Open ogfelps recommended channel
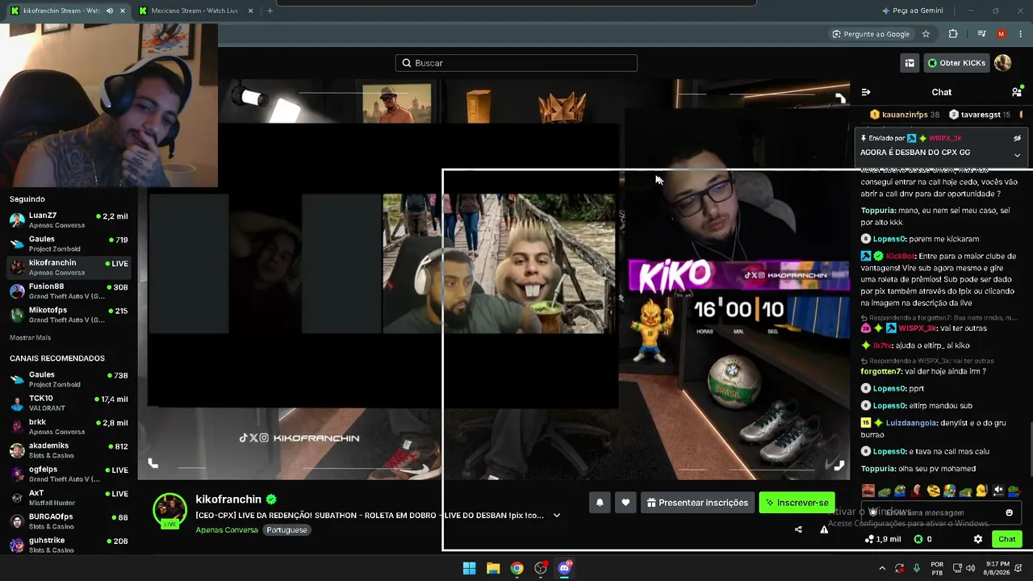Viewport: 1033px width, 581px height. point(69,474)
